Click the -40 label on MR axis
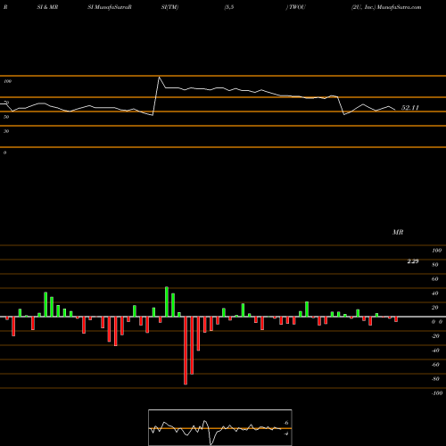446x446 pixels. point(435,351)
